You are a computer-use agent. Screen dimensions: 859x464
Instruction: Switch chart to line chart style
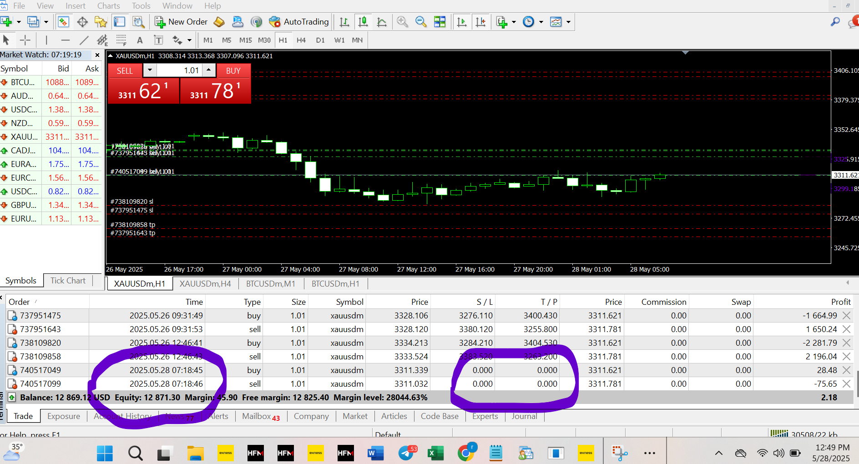pos(382,21)
